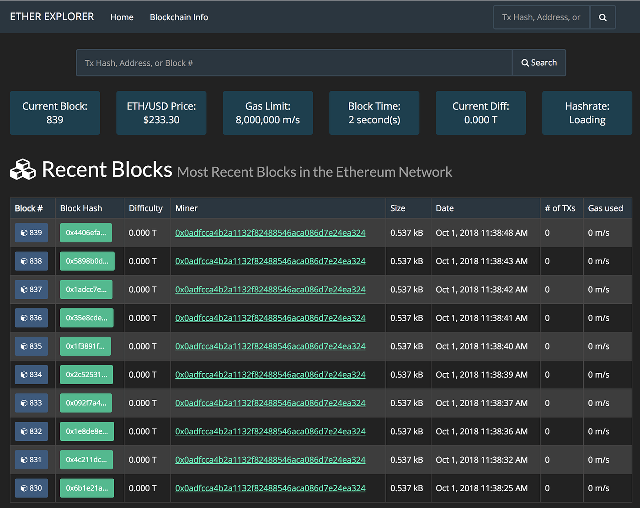Open miner address link in block 836 row
The image size is (640, 508).
270,318
